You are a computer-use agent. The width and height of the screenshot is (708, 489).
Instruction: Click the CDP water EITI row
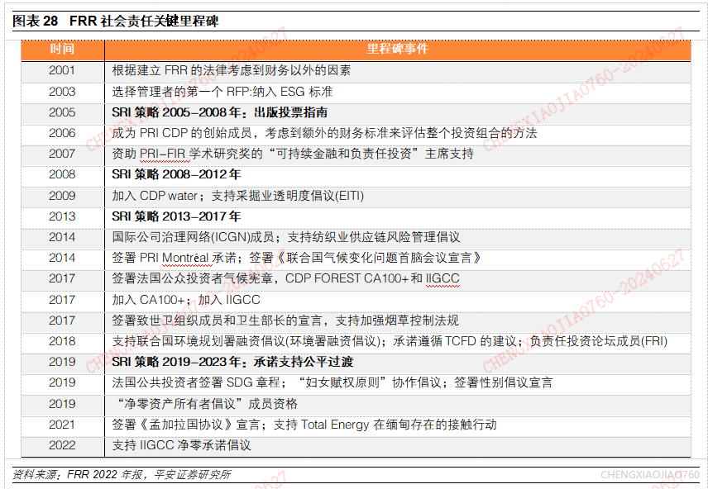pyautogui.click(x=356, y=196)
